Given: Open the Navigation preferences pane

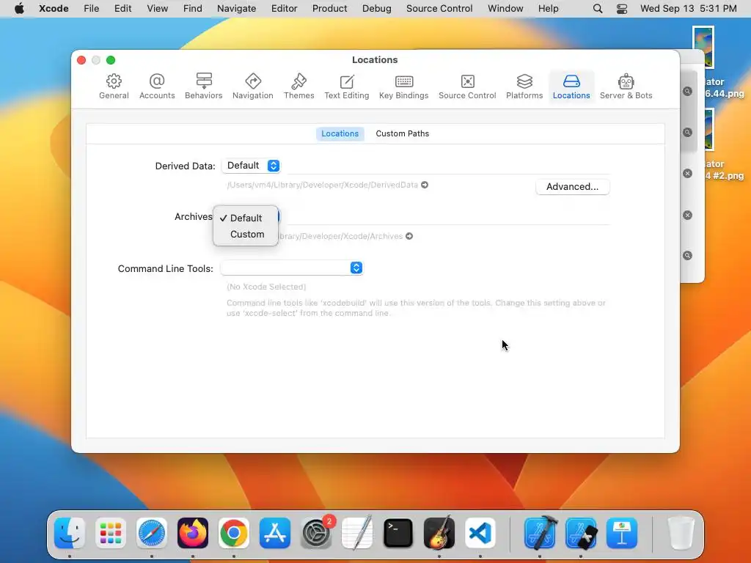Looking at the screenshot, I should [253, 87].
